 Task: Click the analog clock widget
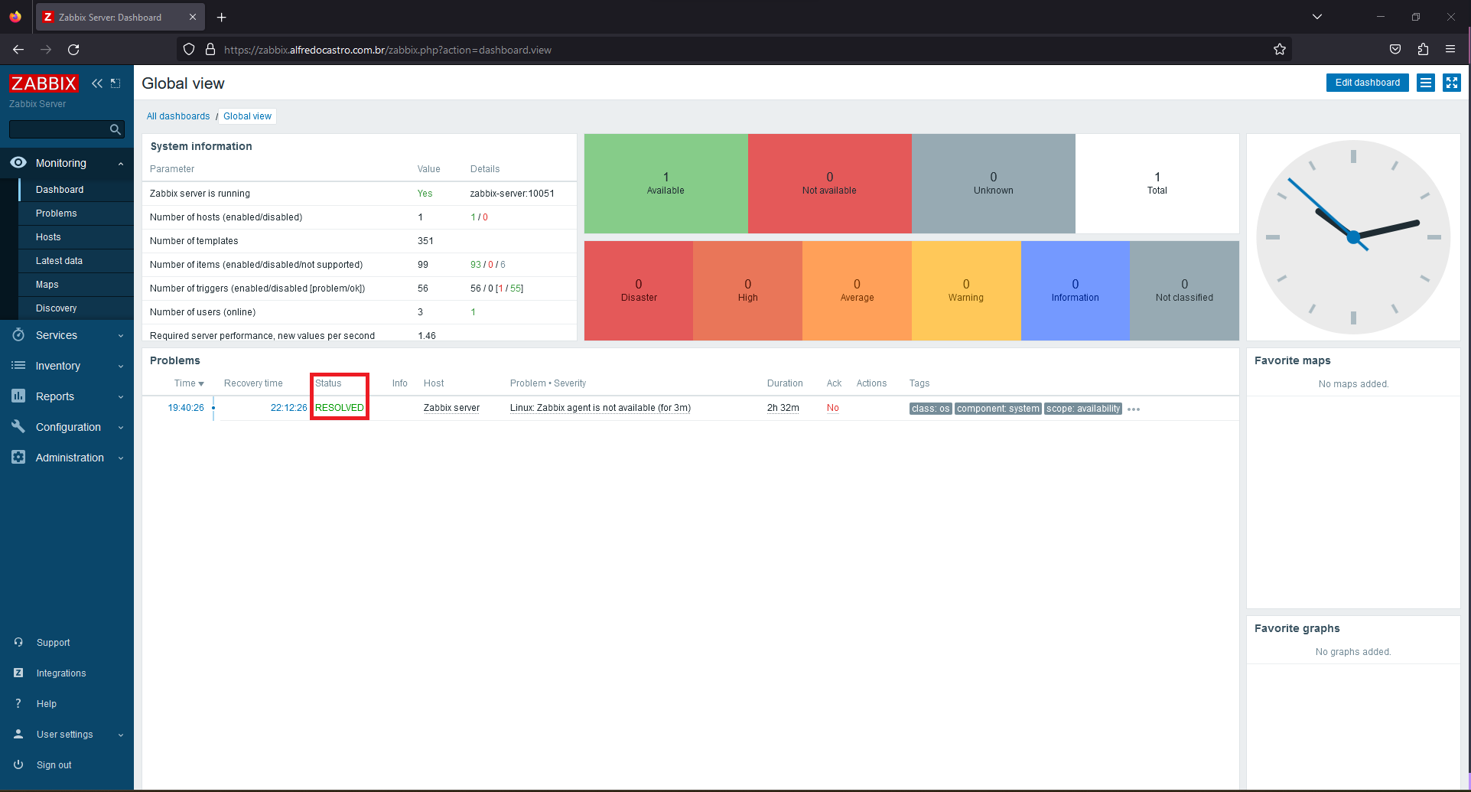pyautogui.click(x=1353, y=237)
